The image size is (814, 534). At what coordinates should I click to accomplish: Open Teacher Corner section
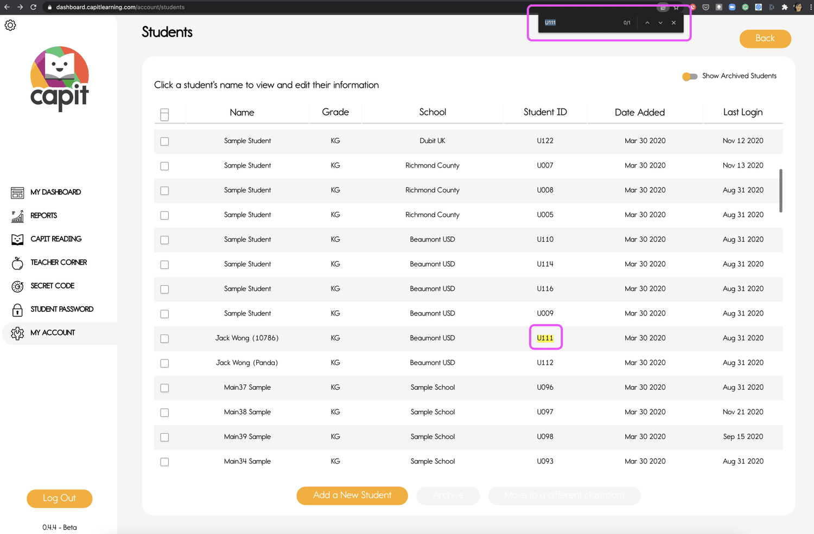coord(59,262)
